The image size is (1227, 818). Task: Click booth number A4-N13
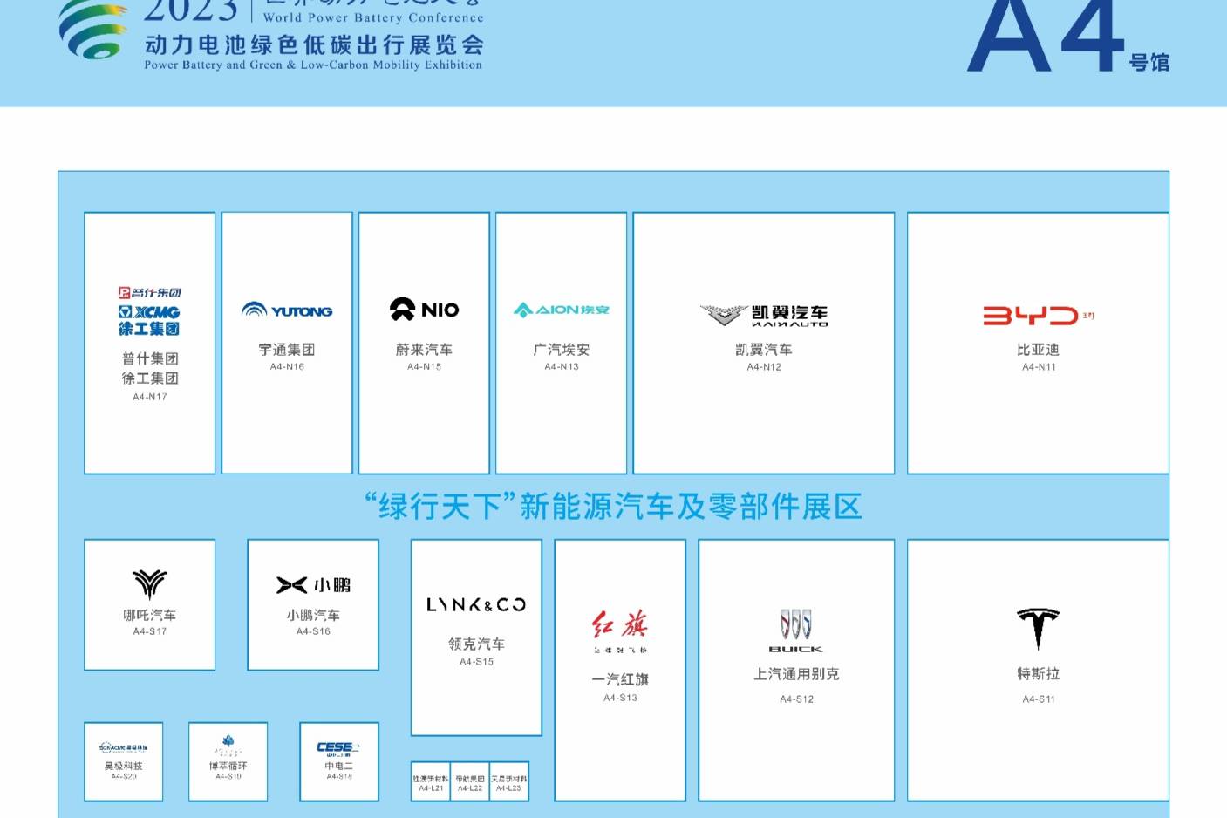point(562,367)
